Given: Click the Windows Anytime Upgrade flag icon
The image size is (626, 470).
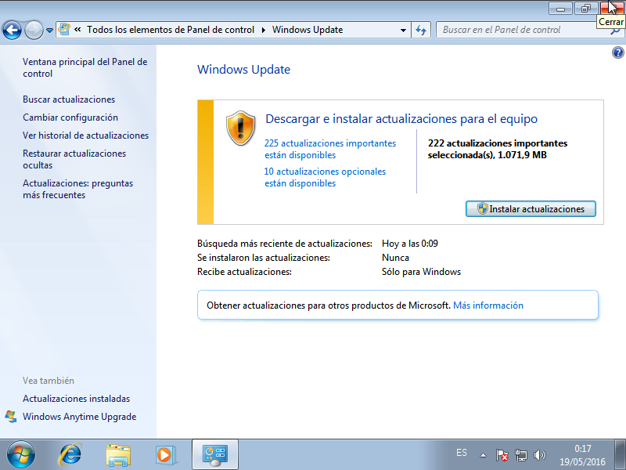Looking at the screenshot, I should point(11,416).
